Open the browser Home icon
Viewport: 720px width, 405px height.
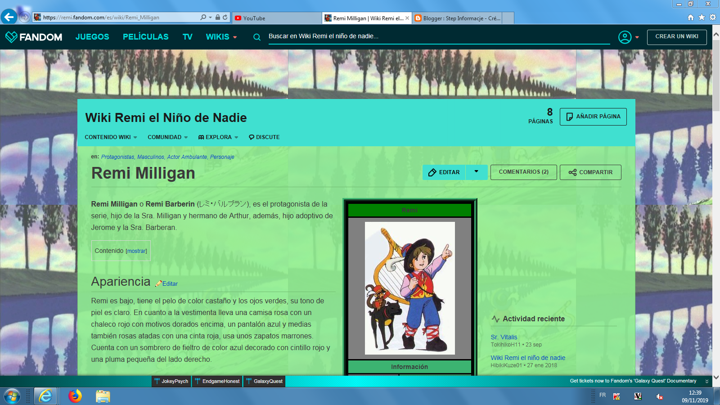[x=691, y=17]
